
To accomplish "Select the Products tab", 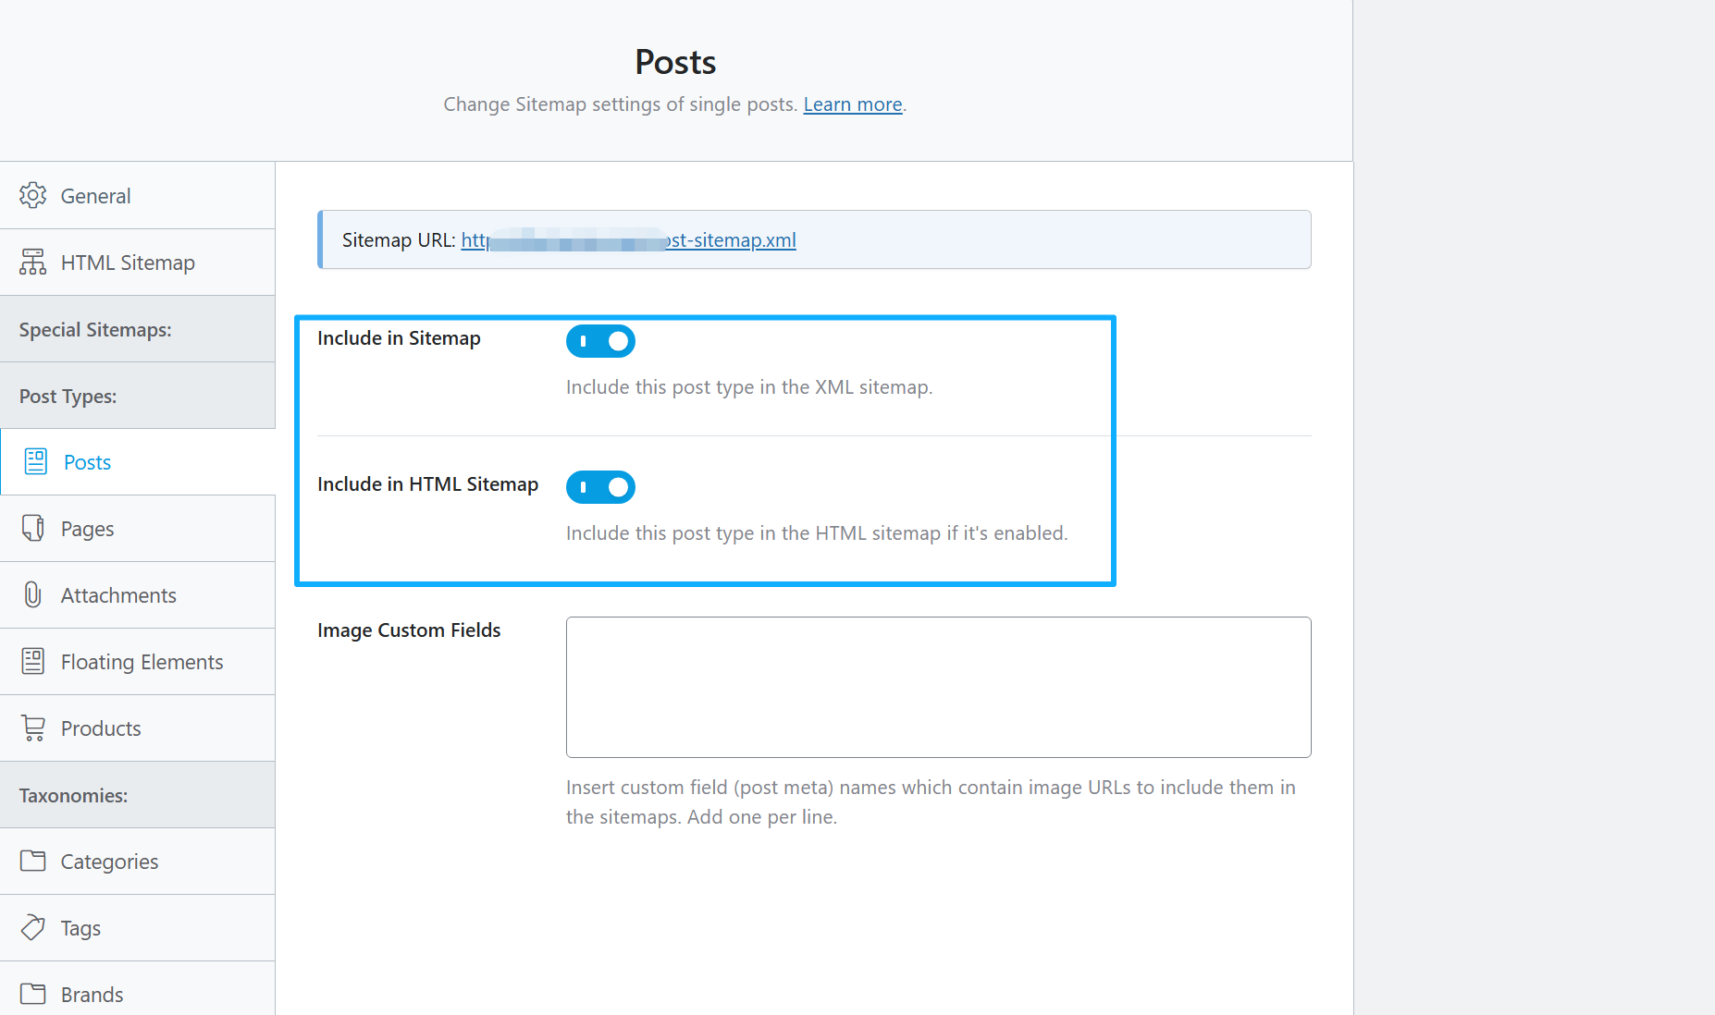I will coord(138,728).
